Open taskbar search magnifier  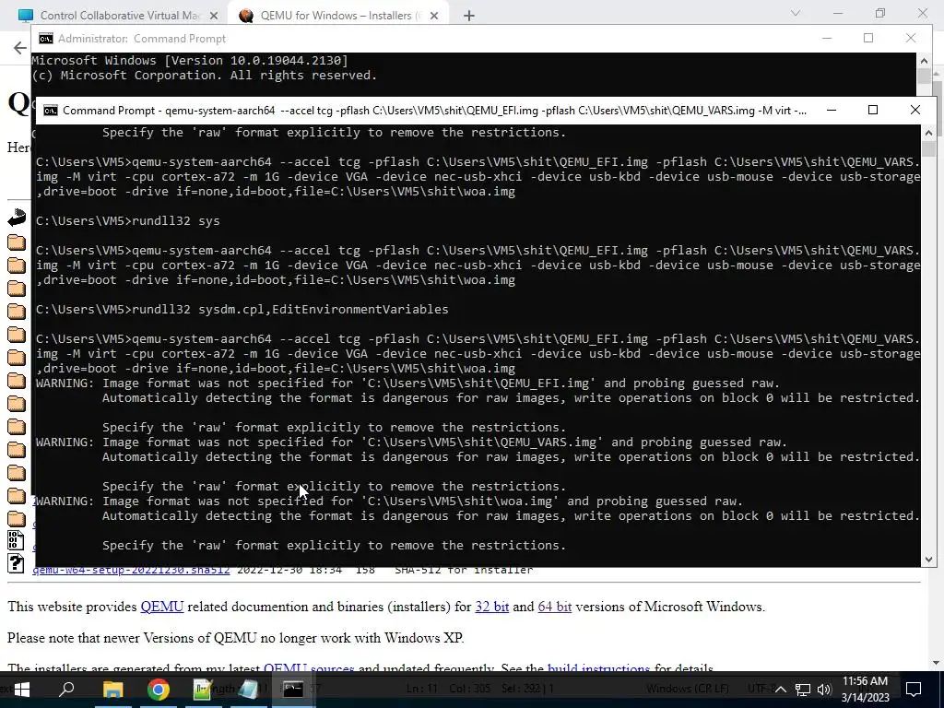(x=66, y=689)
